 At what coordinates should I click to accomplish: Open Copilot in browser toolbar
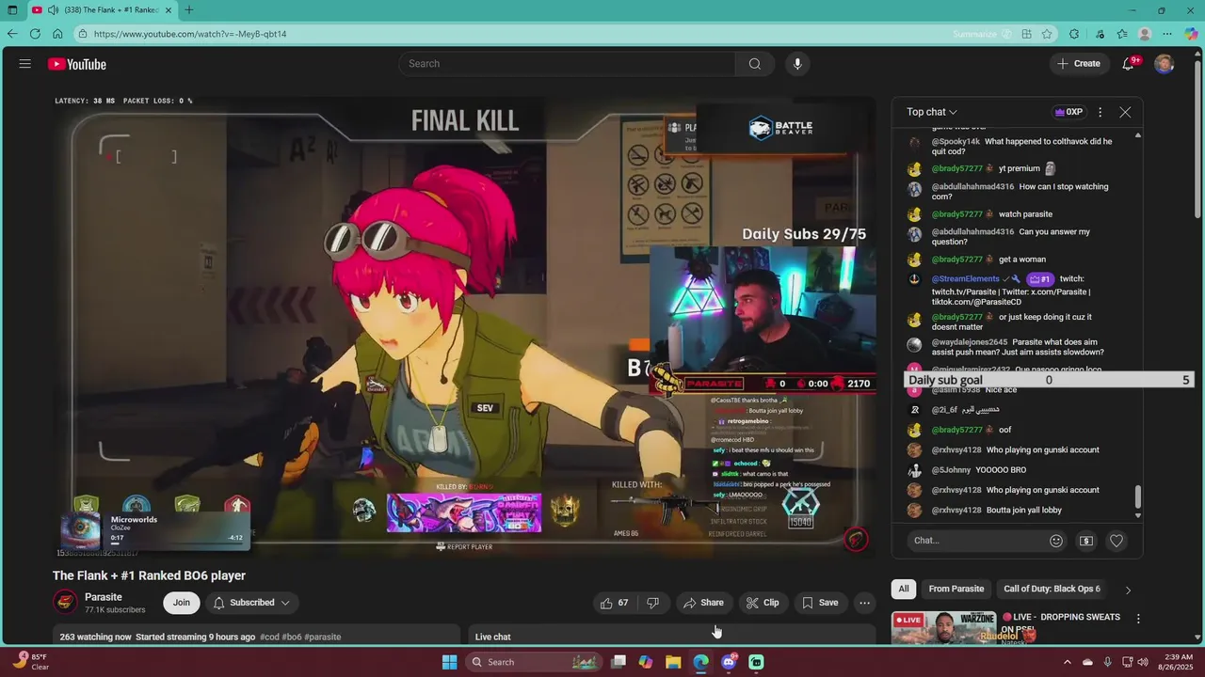[x=1191, y=34]
